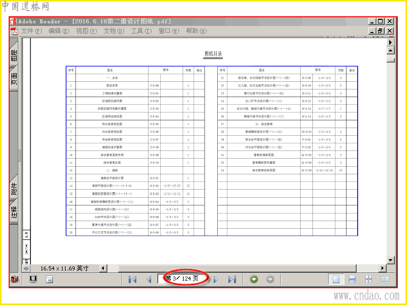Close the document with menu bar X
The image size is (407, 305).
(x=390, y=31)
